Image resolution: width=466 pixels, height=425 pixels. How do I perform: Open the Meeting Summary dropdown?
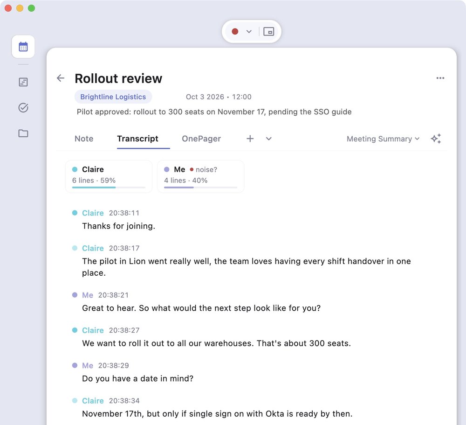(383, 139)
